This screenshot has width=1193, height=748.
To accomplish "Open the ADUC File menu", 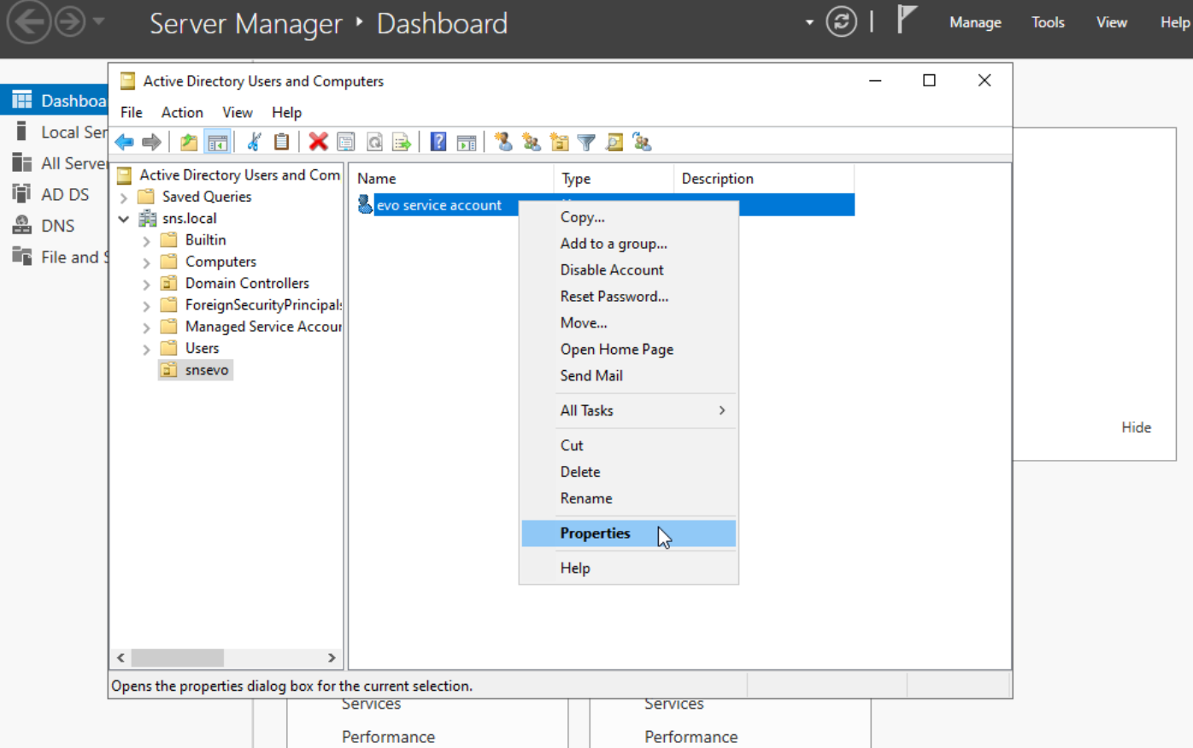I will pyautogui.click(x=132, y=112).
